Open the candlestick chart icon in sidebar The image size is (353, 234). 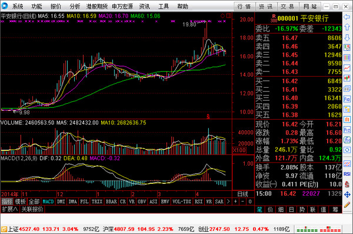347,78
